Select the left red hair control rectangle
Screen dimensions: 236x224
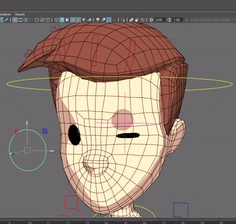(62, 50)
